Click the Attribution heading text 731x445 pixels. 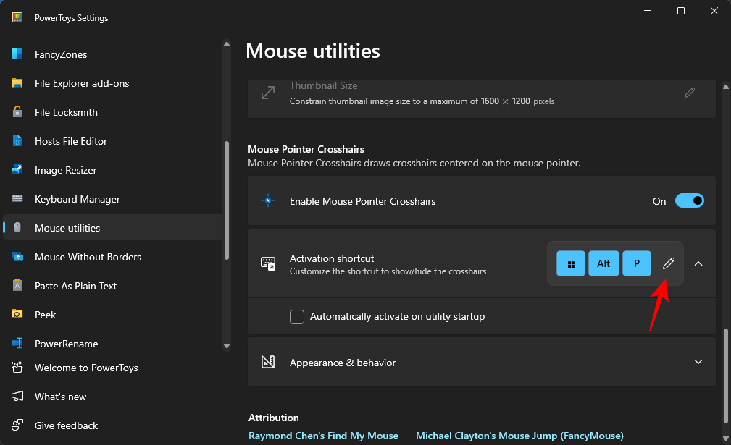pyautogui.click(x=274, y=418)
